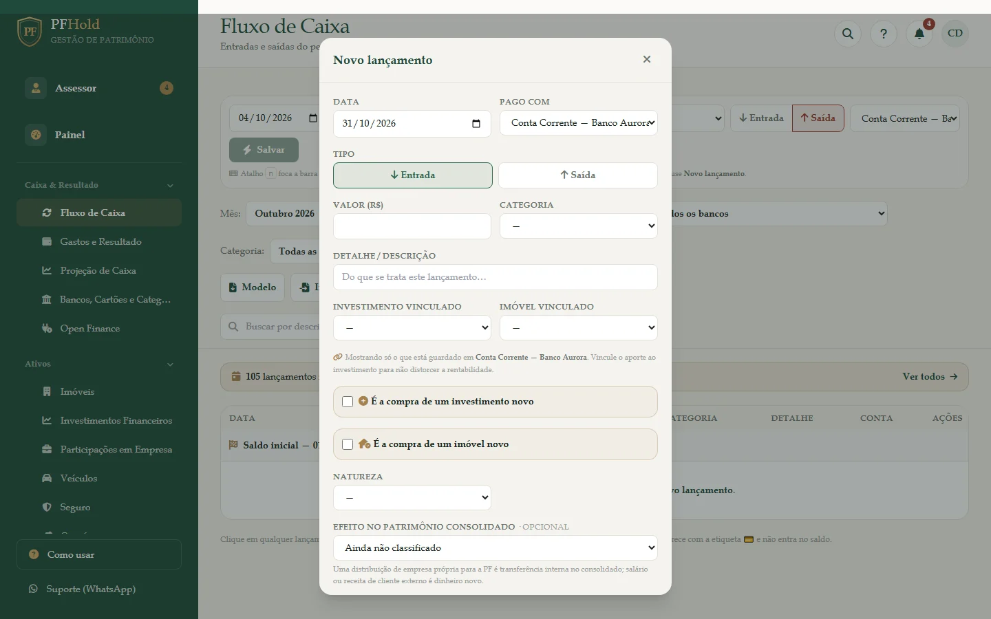Click Ver todos link

tap(930, 377)
